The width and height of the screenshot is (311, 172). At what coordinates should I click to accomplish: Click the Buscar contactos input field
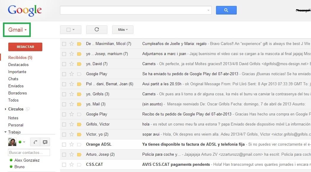(x=29, y=153)
